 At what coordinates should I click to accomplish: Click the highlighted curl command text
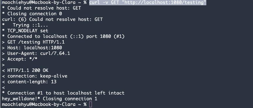(148, 2)
